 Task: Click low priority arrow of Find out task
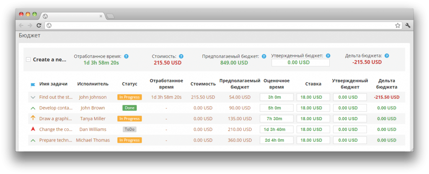[x=33, y=97]
